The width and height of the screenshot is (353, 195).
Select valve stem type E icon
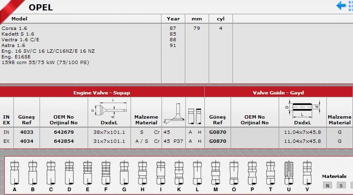pos(88,173)
